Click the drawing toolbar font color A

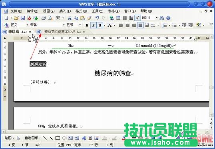(123, 138)
